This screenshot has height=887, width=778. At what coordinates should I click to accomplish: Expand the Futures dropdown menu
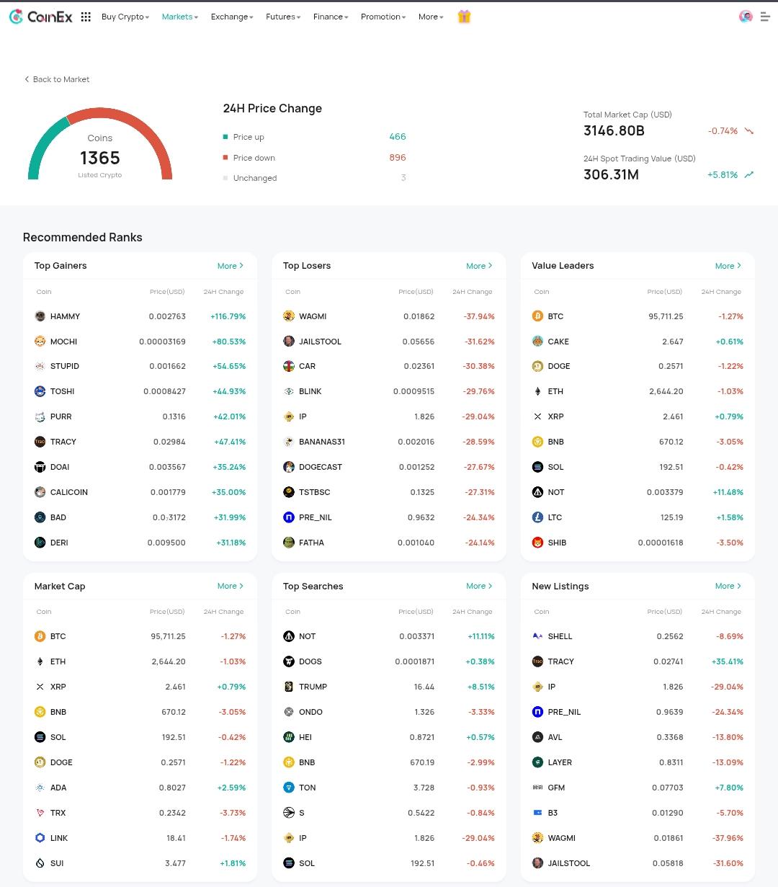click(283, 17)
